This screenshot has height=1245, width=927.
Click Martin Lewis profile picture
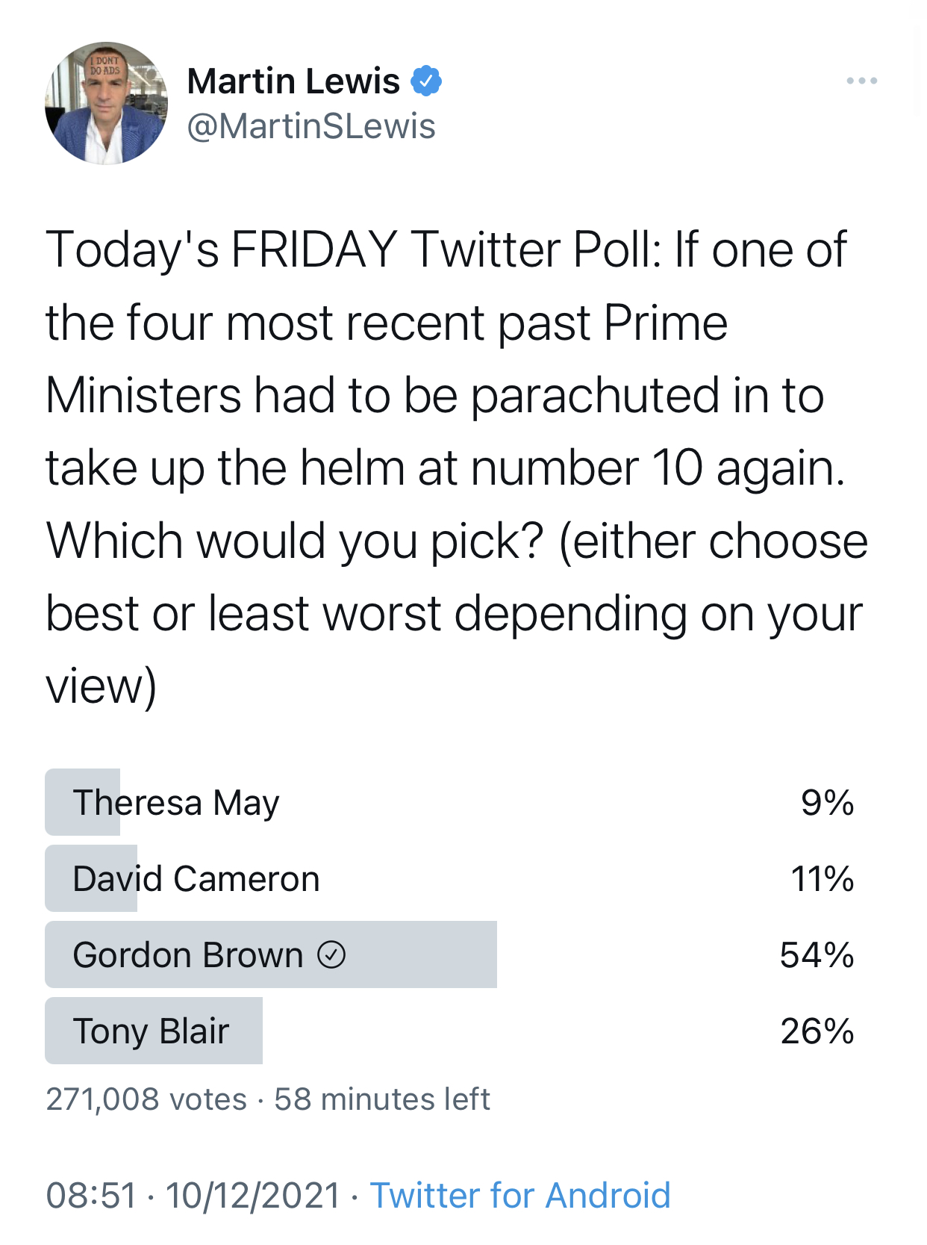(x=106, y=103)
